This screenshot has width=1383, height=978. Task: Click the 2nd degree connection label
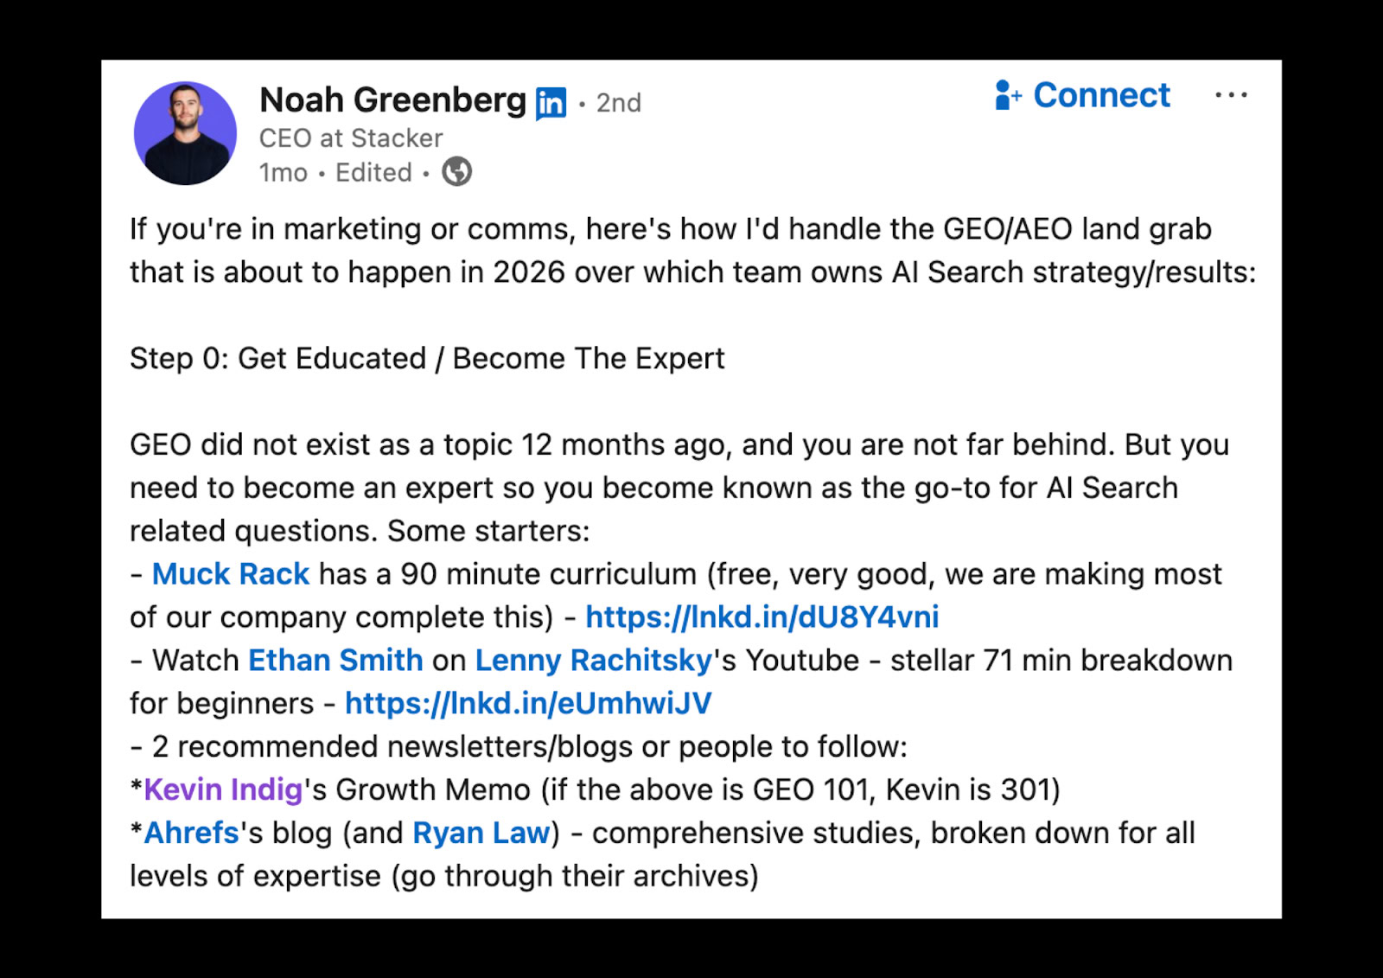[x=619, y=103]
